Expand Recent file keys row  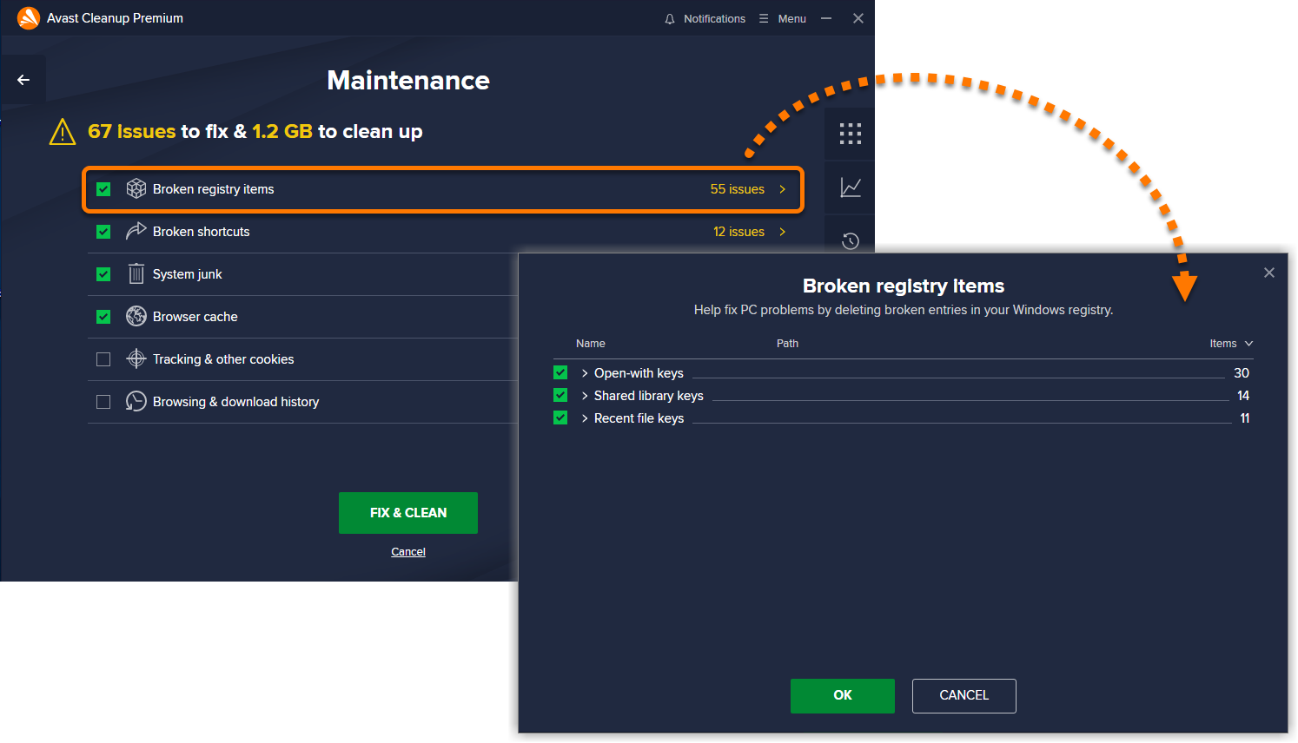585,418
